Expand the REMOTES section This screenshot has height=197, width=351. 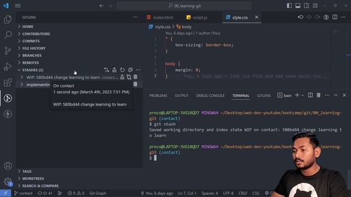click(79, 62)
